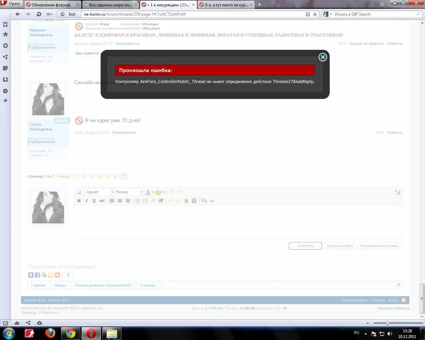Go back with the browser back arrow
This screenshot has width=425, height=340.
click(18, 14)
